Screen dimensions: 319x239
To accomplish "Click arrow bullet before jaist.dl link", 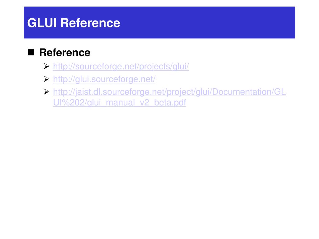I will coord(46,92).
